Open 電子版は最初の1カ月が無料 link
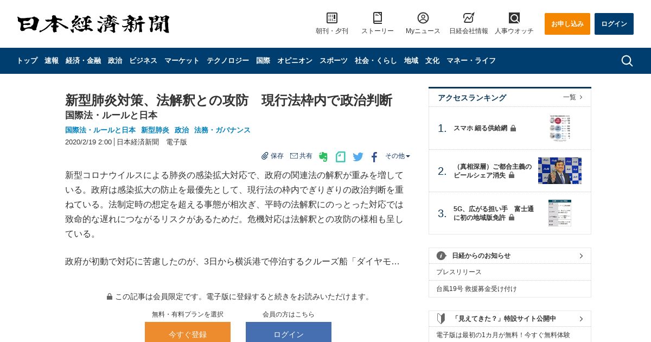 click(503, 335)
